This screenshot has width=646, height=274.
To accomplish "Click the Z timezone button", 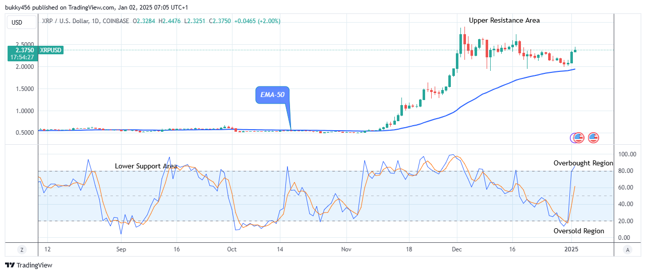I will pos(22,249).
